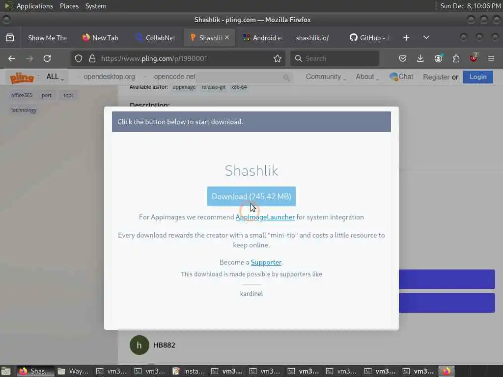Open a new tab with plus
Viewport: 503px width, 377px height.
(x=406, y=37)
